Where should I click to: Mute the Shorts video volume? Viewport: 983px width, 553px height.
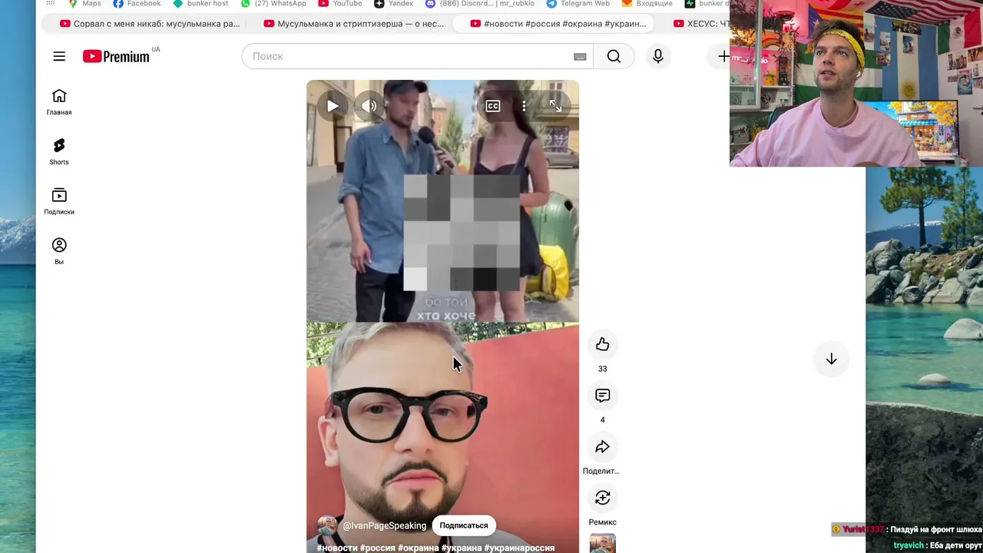tap(369, 106)
